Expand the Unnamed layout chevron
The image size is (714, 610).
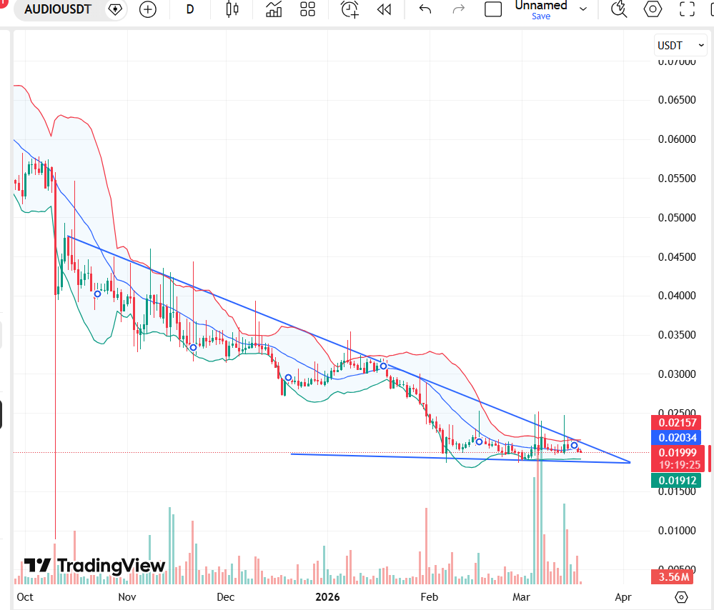(583, 9)
